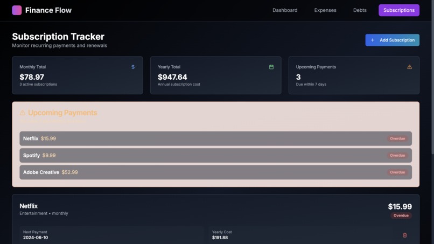Viewport: 434px width, 244px height.
Task: Select the Spotify $9.99 upcoming payment row
Action: click(x=215, y=155)
